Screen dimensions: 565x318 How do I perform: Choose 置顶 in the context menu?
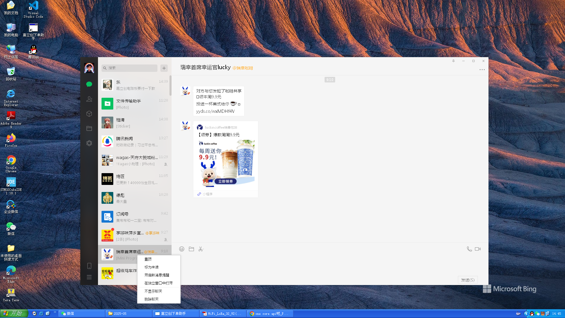159,259
